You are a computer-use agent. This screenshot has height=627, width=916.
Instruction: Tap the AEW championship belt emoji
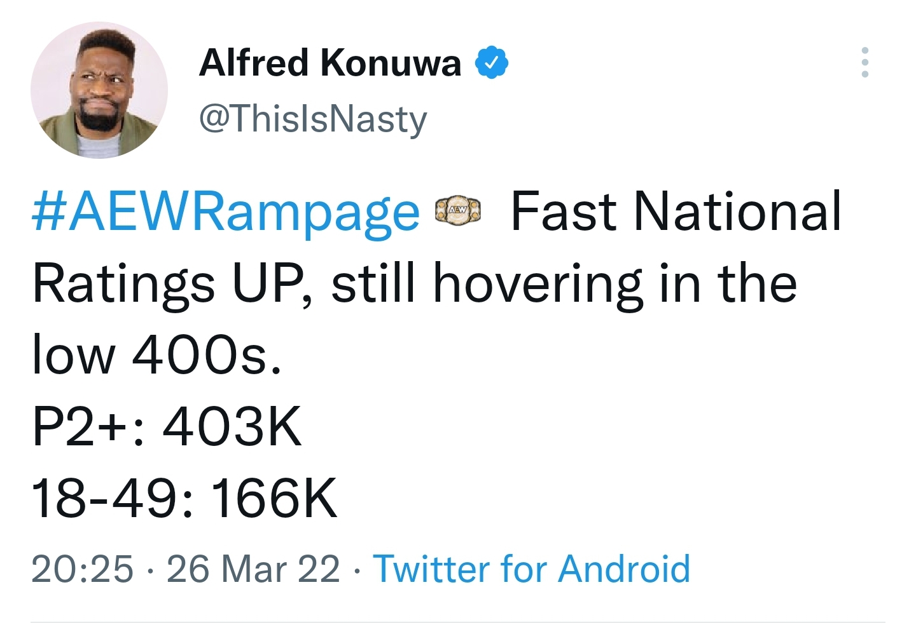click(x=458, y=212)
